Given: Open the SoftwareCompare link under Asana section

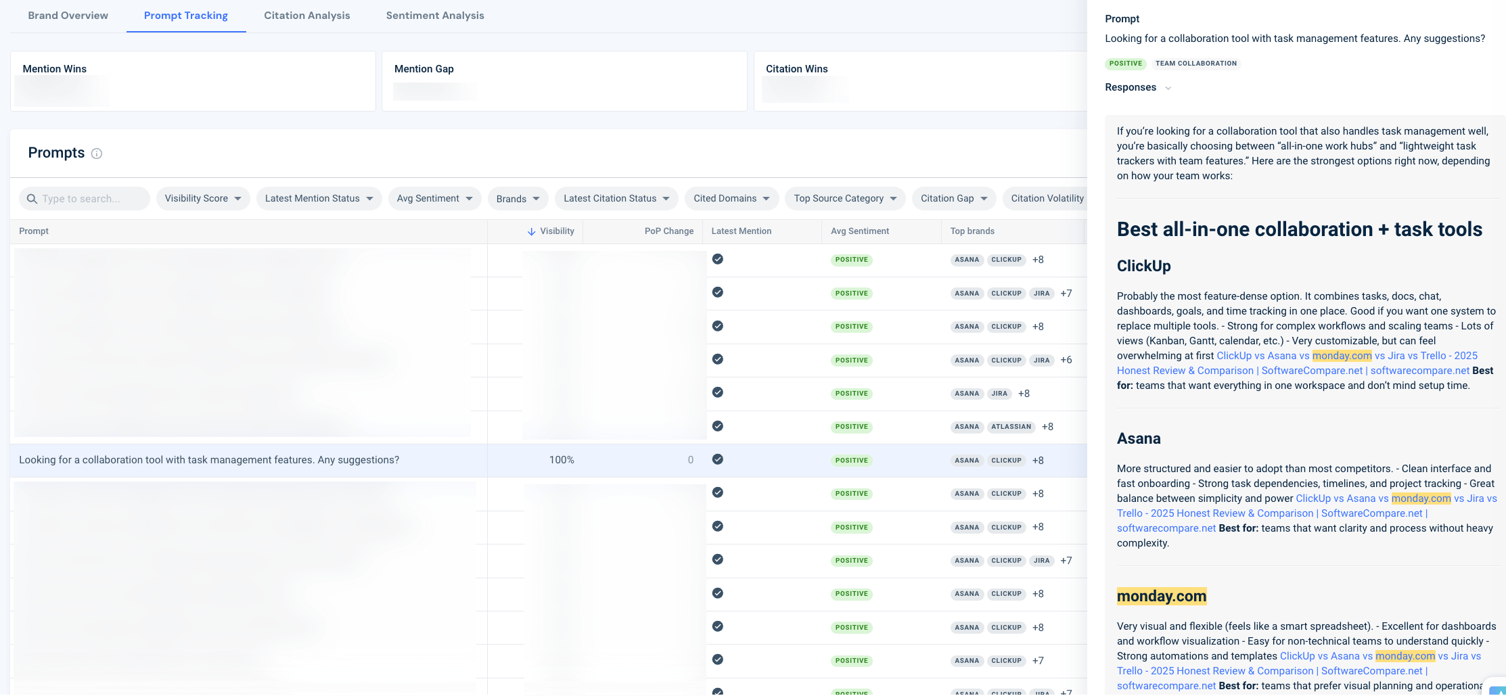Looking at the screenshot, I should click(1307, 513).
